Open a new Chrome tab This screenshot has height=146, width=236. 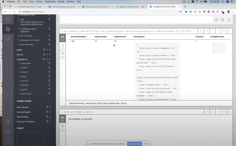click(x=185, y=7)
